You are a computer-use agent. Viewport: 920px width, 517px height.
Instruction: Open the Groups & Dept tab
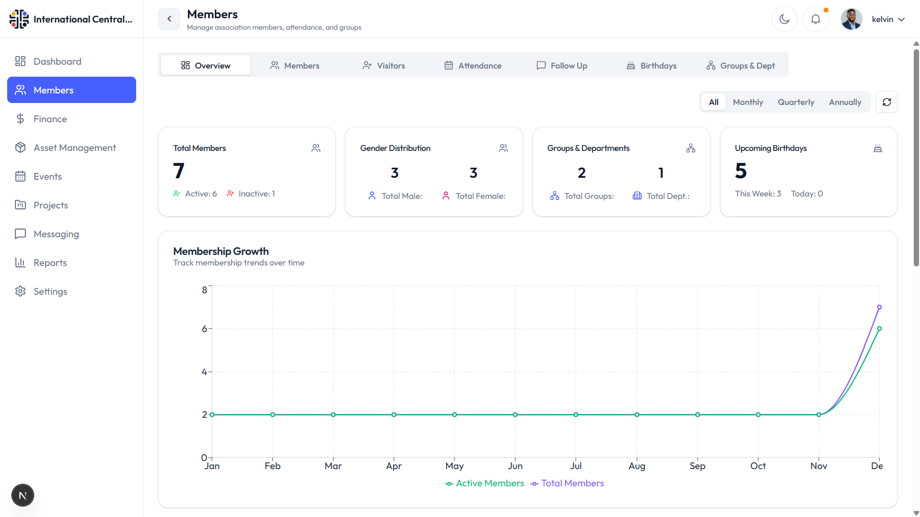click(740, 66)
